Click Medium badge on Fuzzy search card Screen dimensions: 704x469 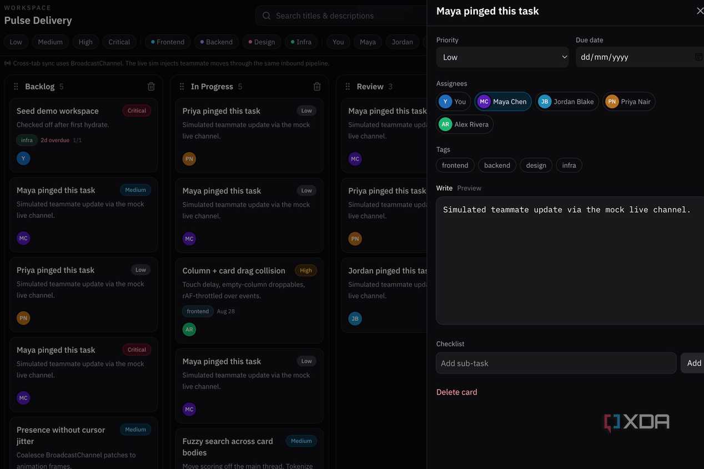pos(301,441)
